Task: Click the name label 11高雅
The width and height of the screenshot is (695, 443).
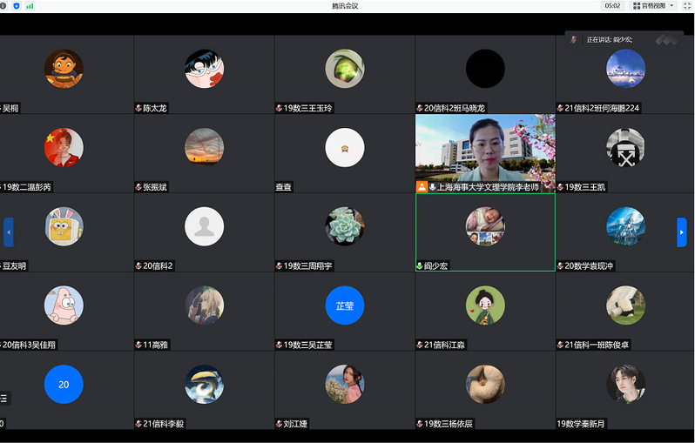Action: tap(156, 345)
